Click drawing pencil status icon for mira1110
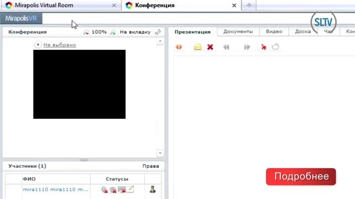Image resolution: width=355 pixels, height=199 pixels. tap(130, 189)
